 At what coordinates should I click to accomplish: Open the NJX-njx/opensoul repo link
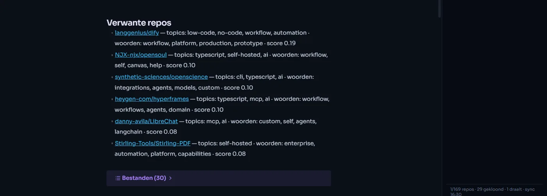[x=141, y=55]
